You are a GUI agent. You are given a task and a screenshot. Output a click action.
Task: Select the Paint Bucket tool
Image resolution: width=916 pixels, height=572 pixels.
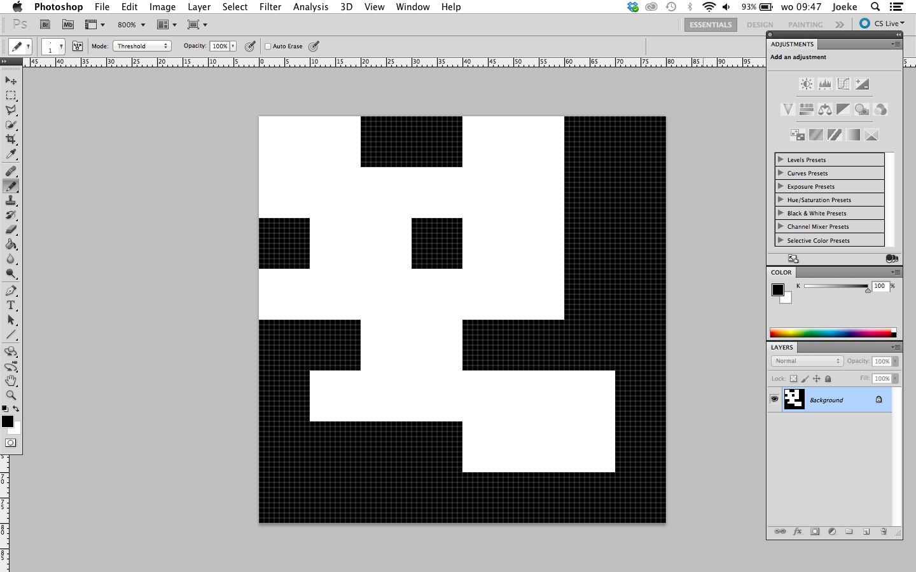(x=11, y=244)
